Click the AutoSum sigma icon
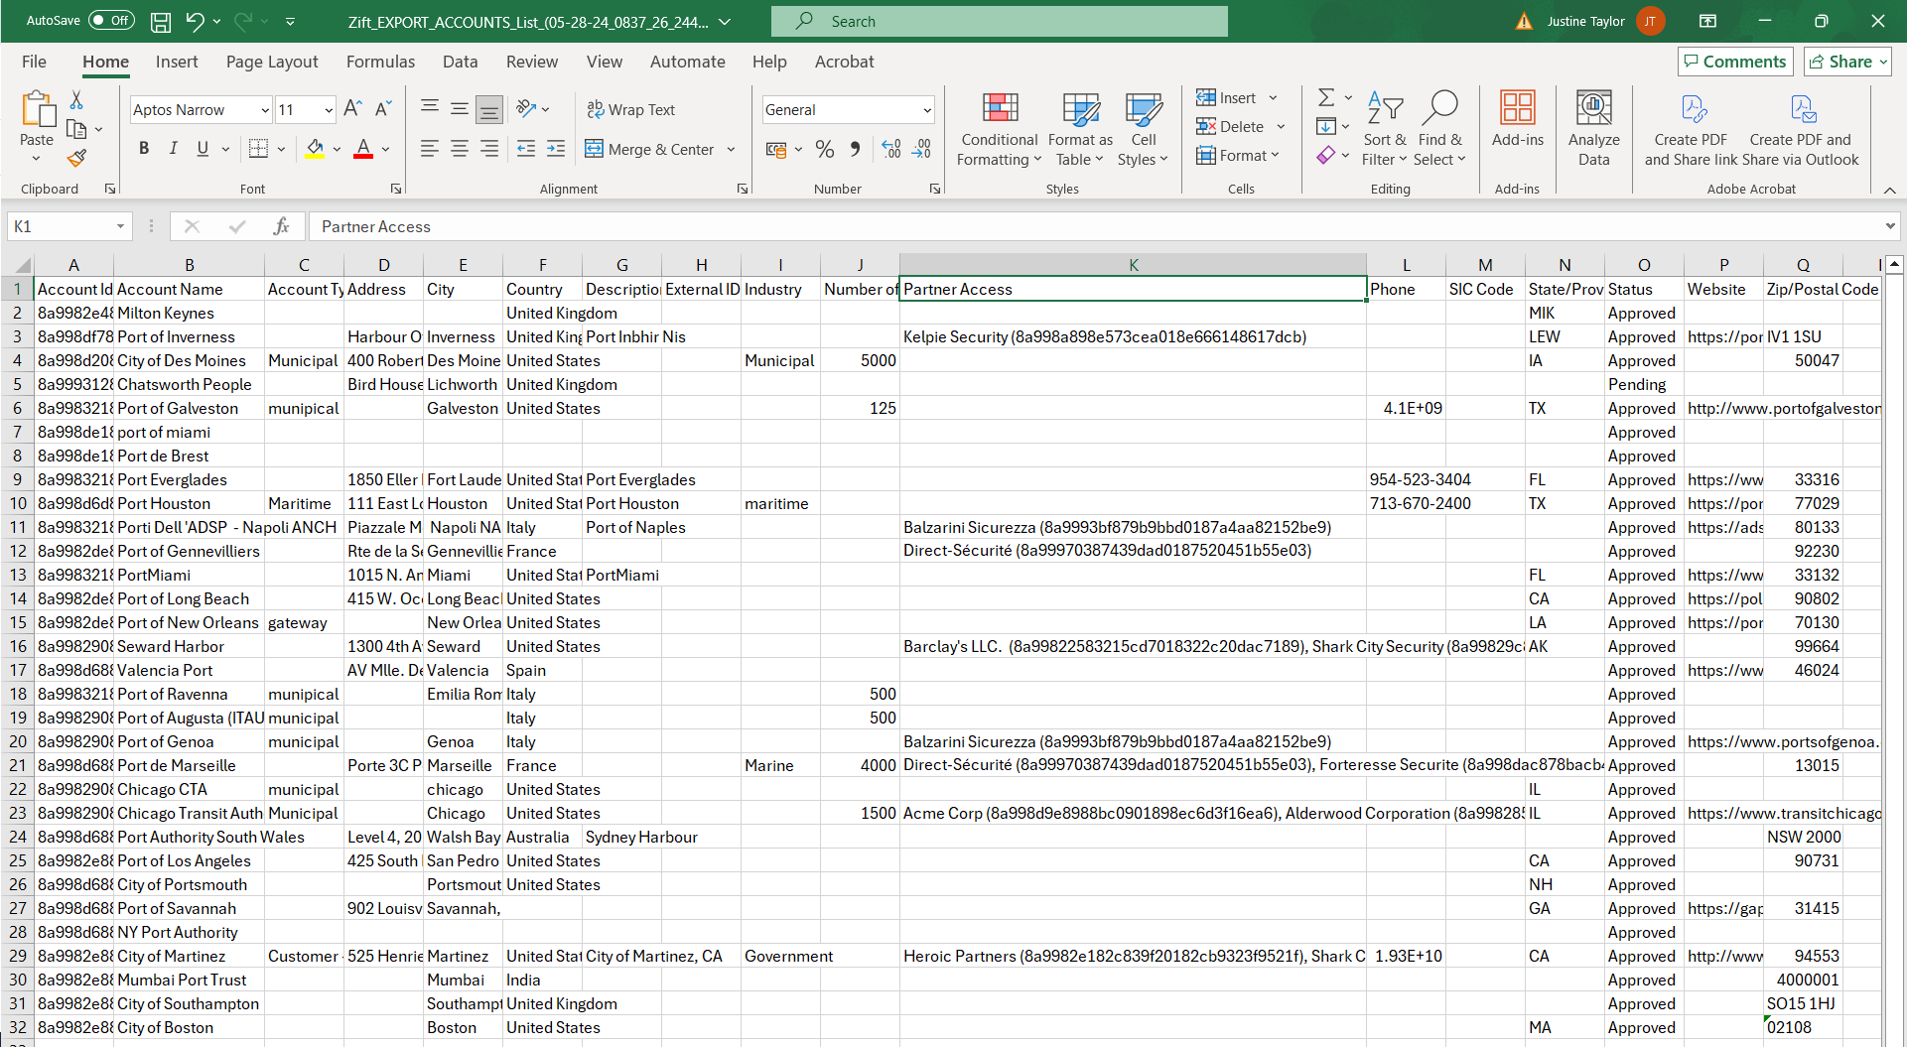The width and height of the screenshot is (1907, 1047). pos(1326,97)
